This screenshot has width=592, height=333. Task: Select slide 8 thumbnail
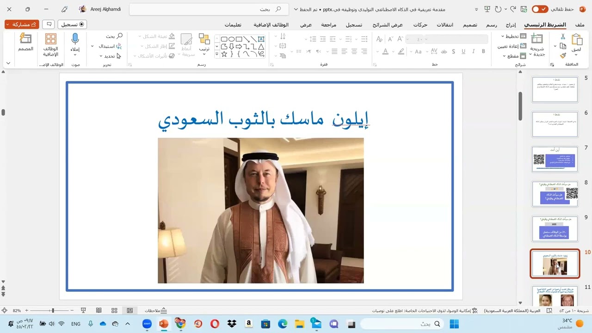click(x=555, y=194)
